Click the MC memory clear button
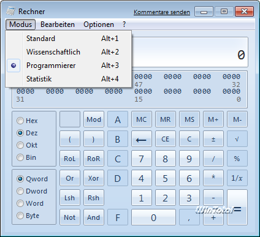The image size is (260, 237). click(x=142, y=119)
